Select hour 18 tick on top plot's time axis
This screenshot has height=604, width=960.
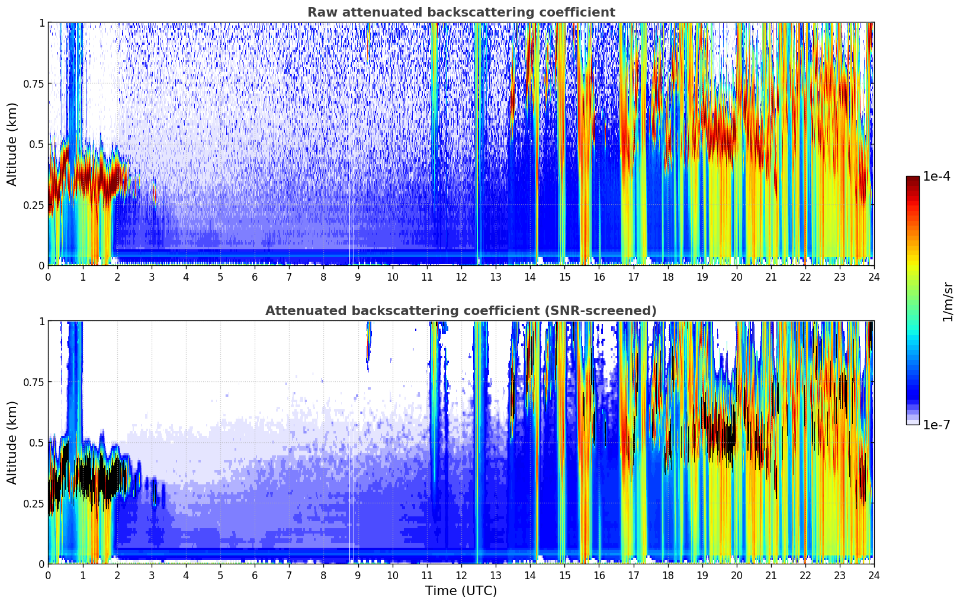click(667, 277)
